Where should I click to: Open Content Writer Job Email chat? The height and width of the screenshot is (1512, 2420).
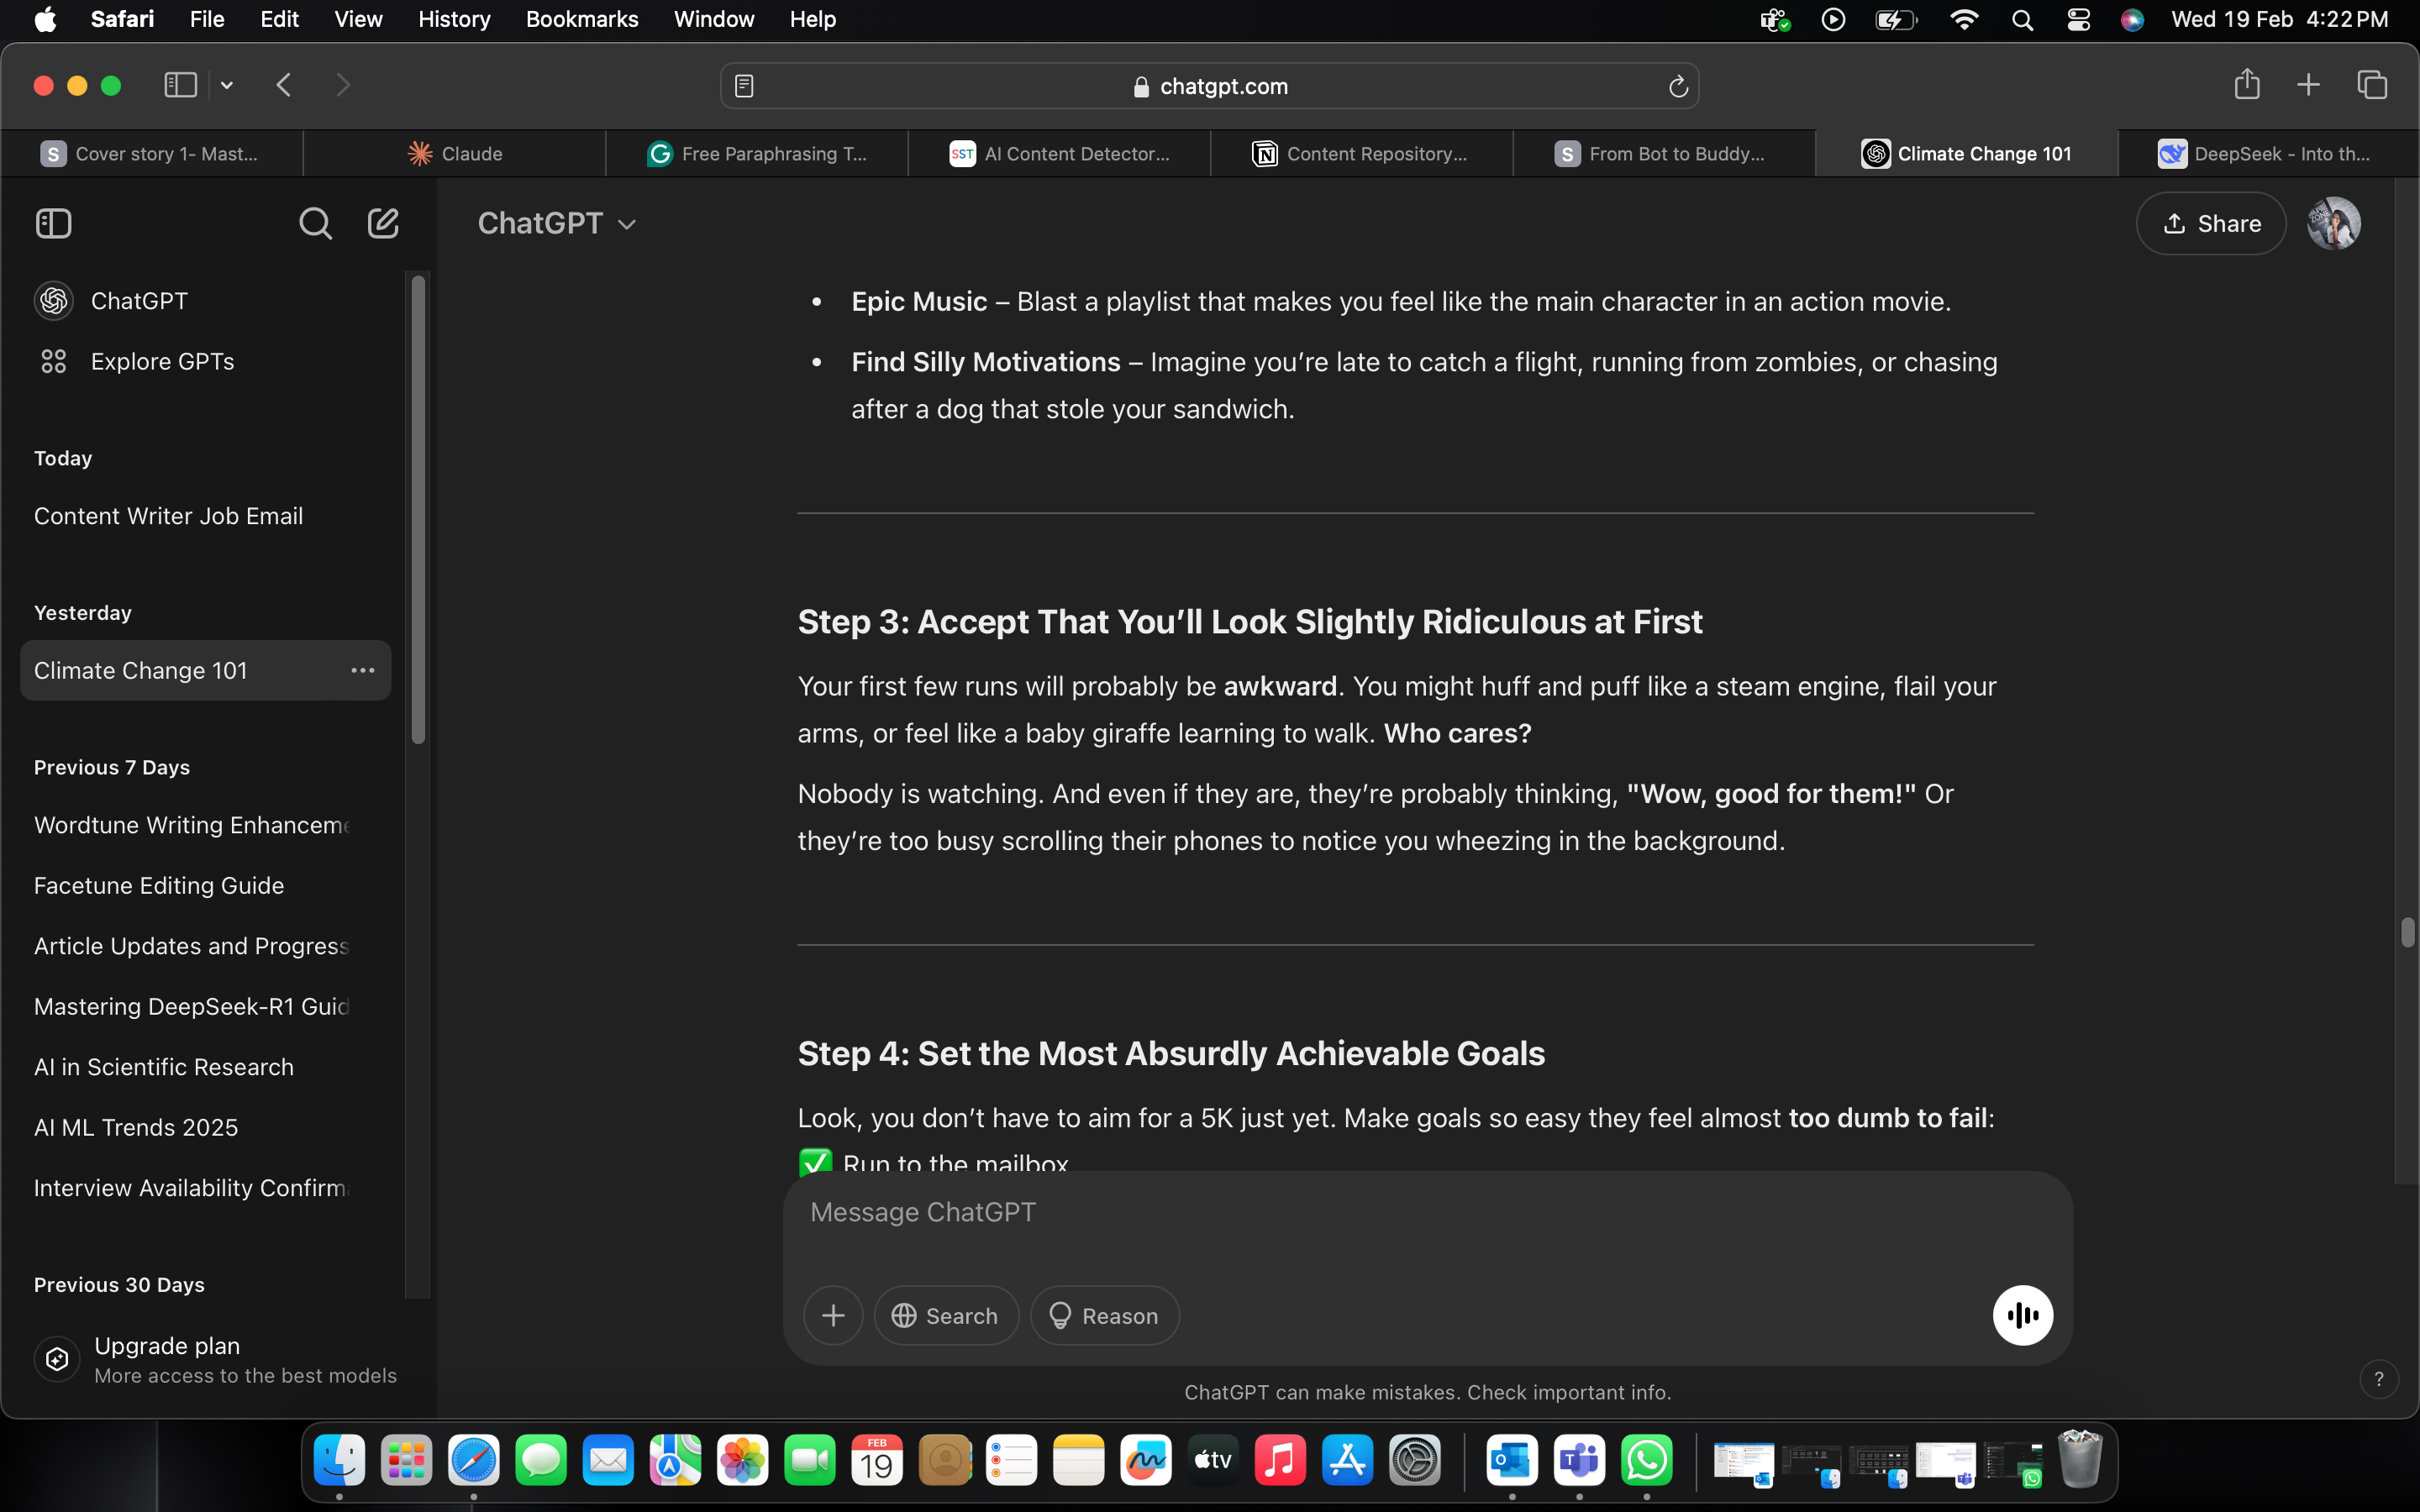(x=205, y=516)
